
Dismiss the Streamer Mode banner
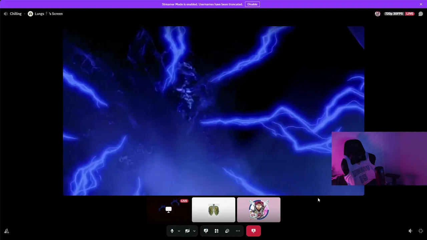pos(421,4)
